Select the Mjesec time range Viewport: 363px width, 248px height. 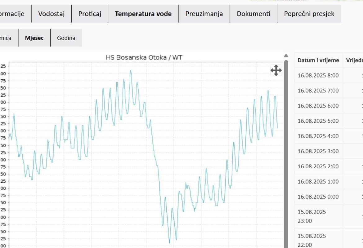34,38
